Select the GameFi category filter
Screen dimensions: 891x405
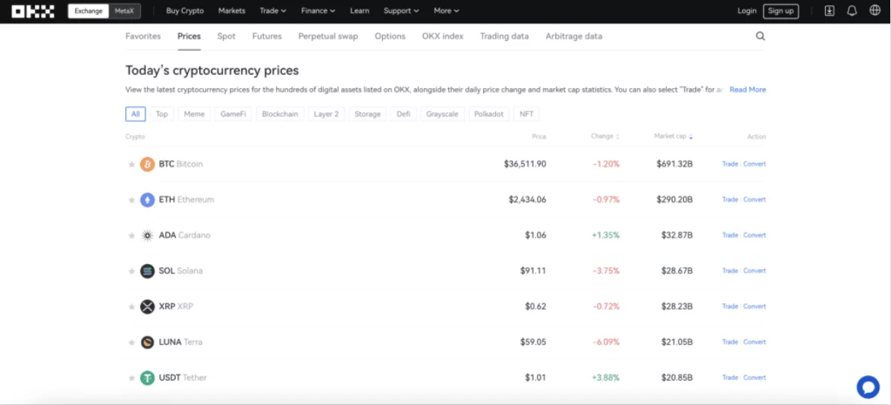[234, 115]
